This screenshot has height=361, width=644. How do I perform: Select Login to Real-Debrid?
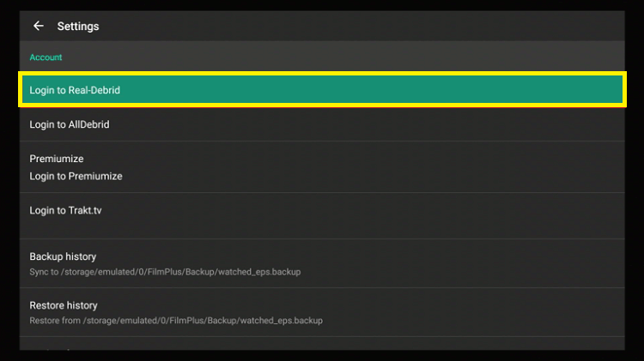(322, 89)
